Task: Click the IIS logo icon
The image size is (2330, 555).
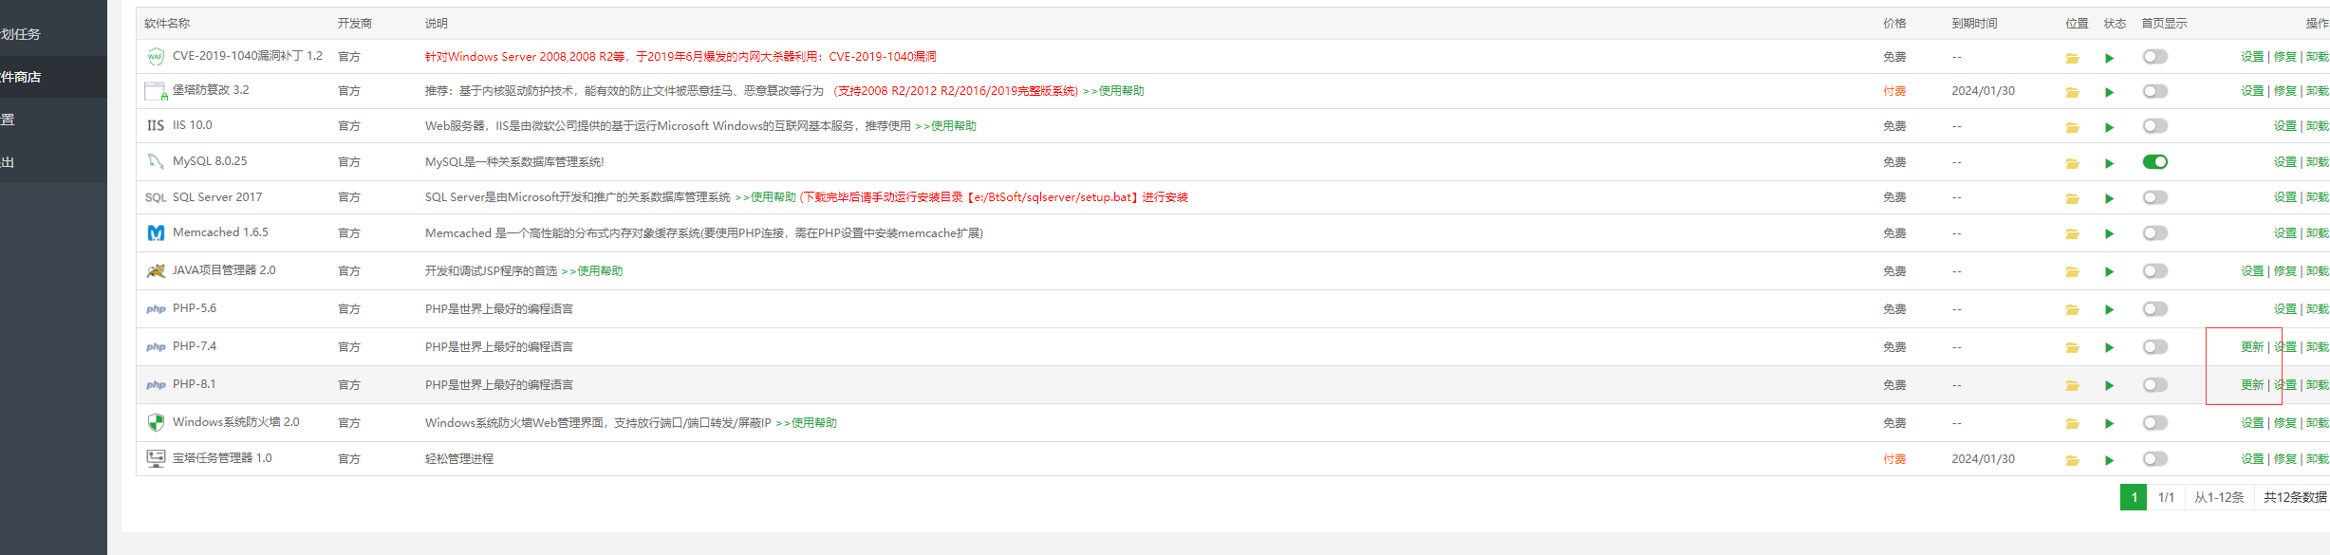Action: click(x=156, y=125)
